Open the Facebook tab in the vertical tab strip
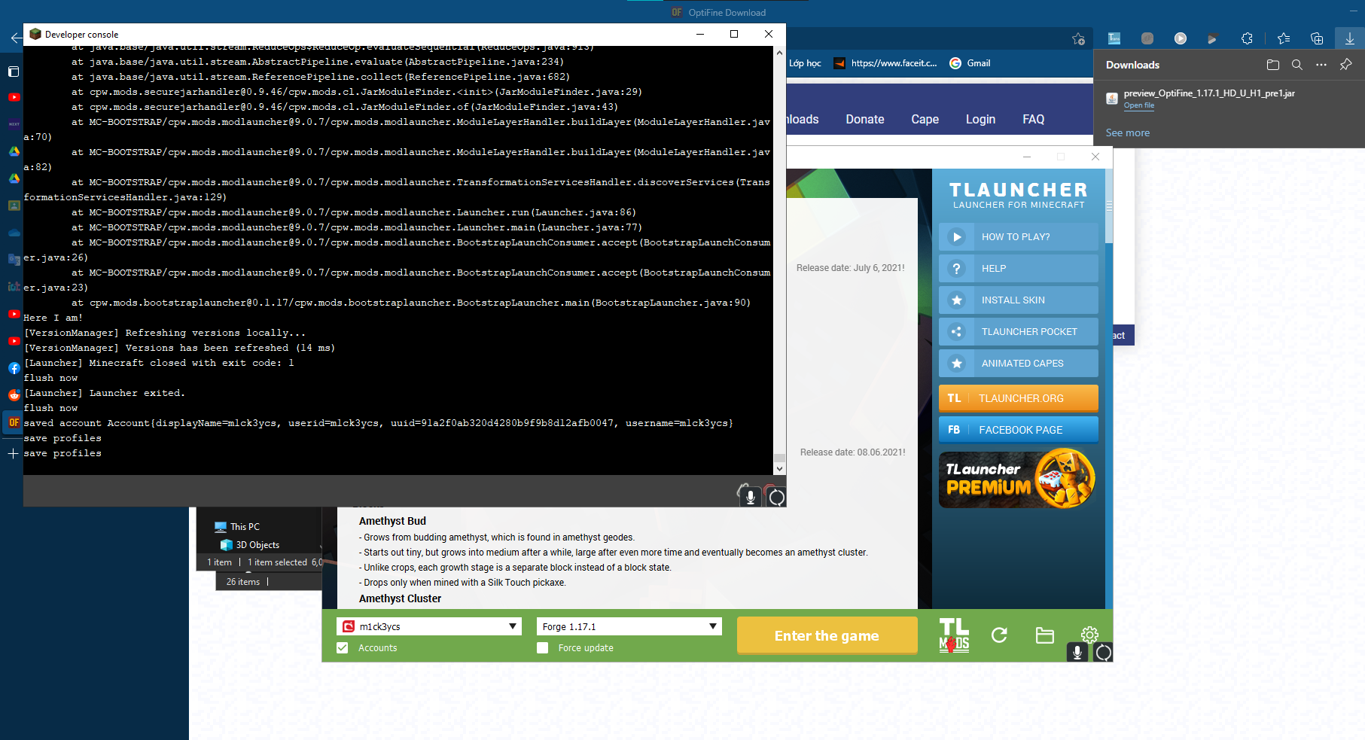Image resolution: width=1365 pixels, height=740 pixels. [x=14, y=368]
